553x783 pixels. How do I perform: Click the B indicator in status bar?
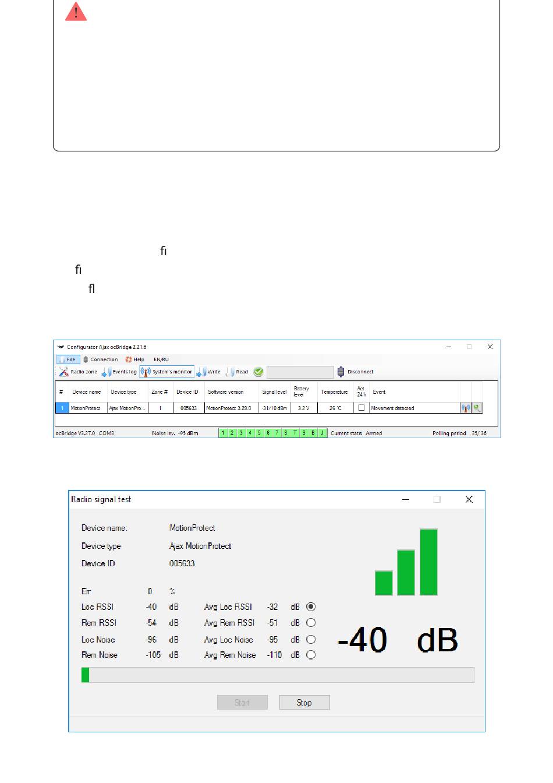[313, 433]
